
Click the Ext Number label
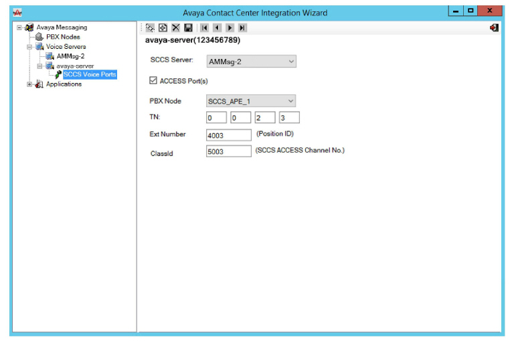click(x=167, y=134)
